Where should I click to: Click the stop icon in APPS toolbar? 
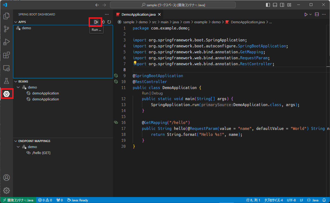click(x=103, y=22)
